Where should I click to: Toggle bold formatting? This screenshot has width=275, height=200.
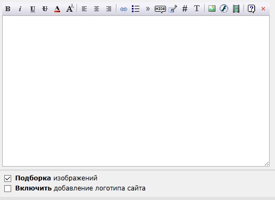[x=8, y=8]
